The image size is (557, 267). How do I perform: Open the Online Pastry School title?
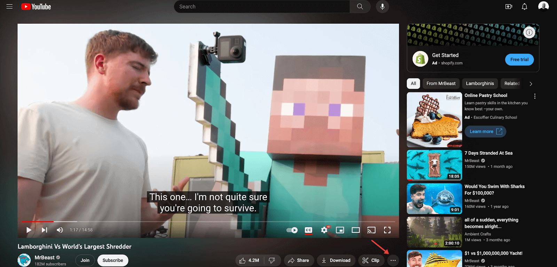pyautogui.click(x=486, y=95)
